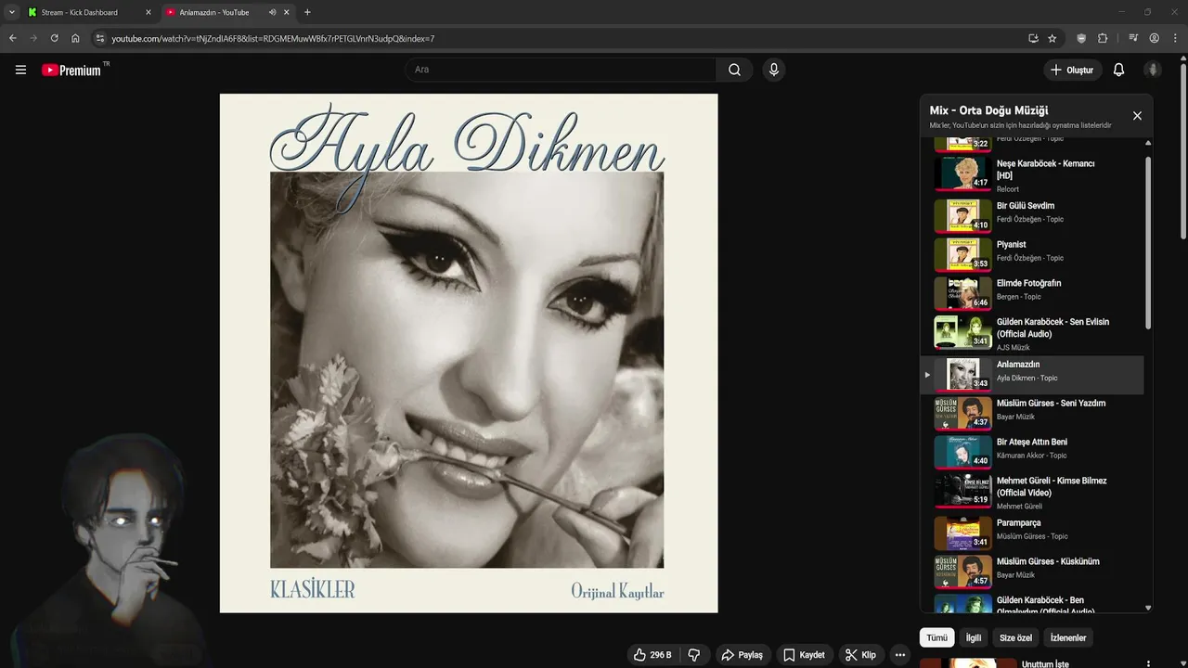Open the YouTube hamburger guide menu
The image size is (1188, 668).
20,70
